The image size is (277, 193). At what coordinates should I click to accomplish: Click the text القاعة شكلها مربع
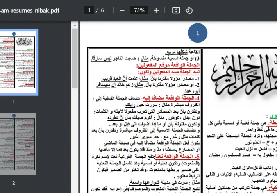point(182,52)
